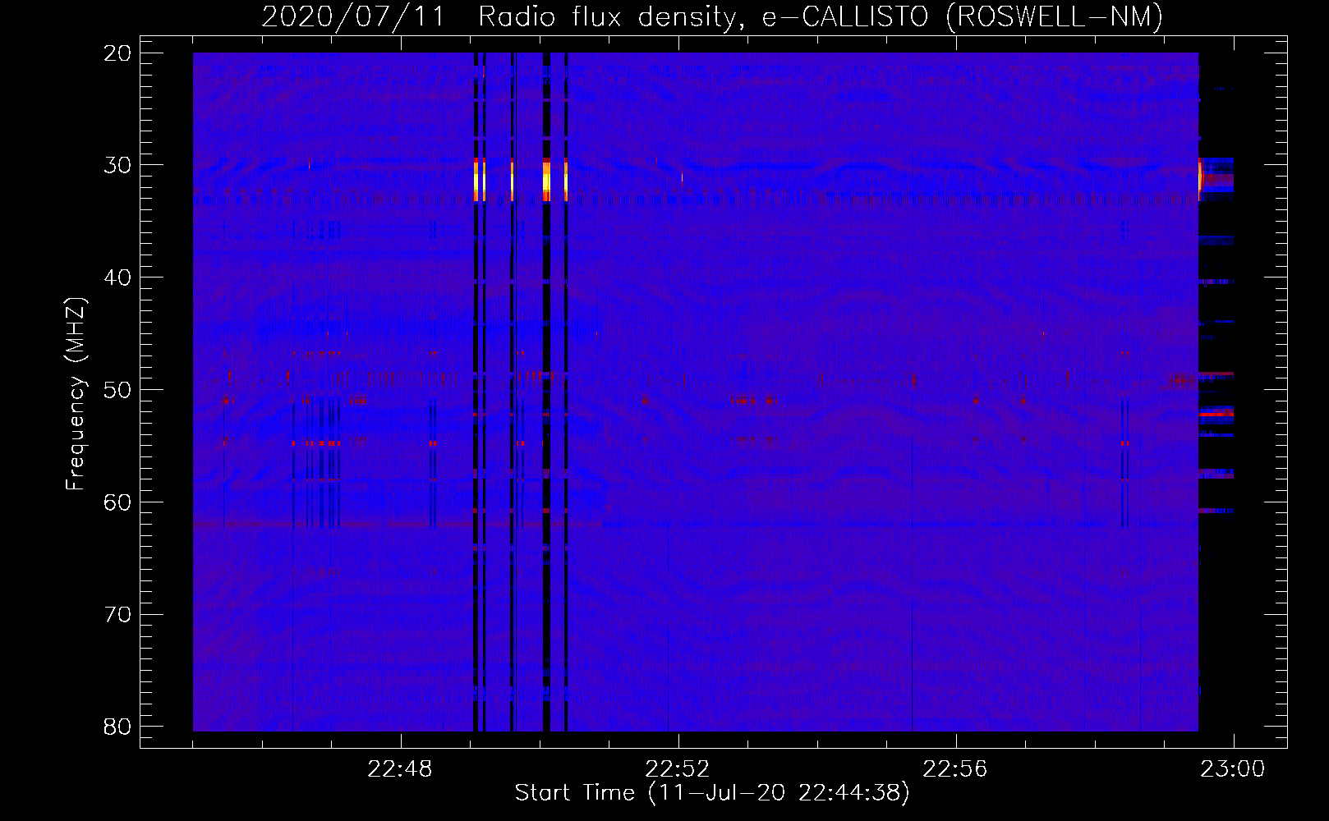
Task: Click the plot title "Radio flux density, e-CALLISTO (ROSWELL-NM)"
Action: pyautogui.click(x=821, y=16)
